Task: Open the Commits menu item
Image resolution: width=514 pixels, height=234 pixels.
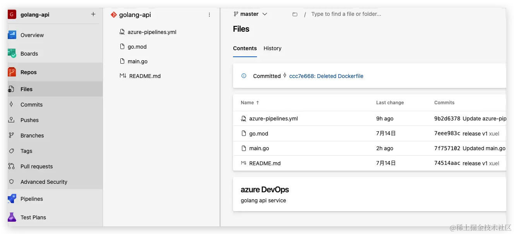Action: pyautogui.click(x=31, y=105)
